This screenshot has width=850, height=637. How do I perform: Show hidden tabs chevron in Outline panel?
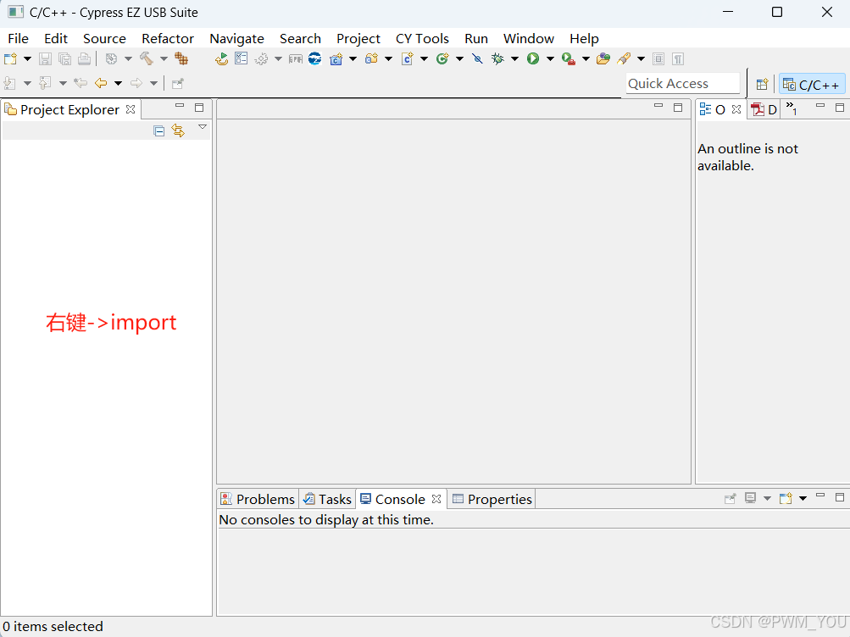[x=792, y=108]
